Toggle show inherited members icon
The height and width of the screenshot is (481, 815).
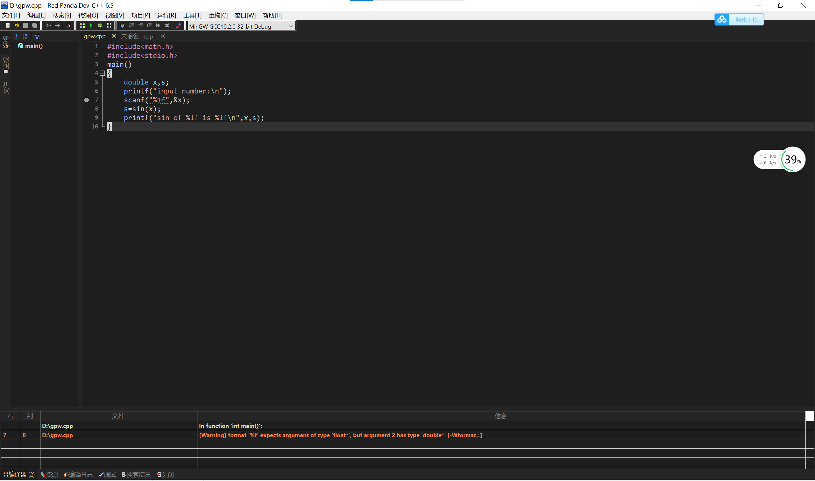point(37,37)
